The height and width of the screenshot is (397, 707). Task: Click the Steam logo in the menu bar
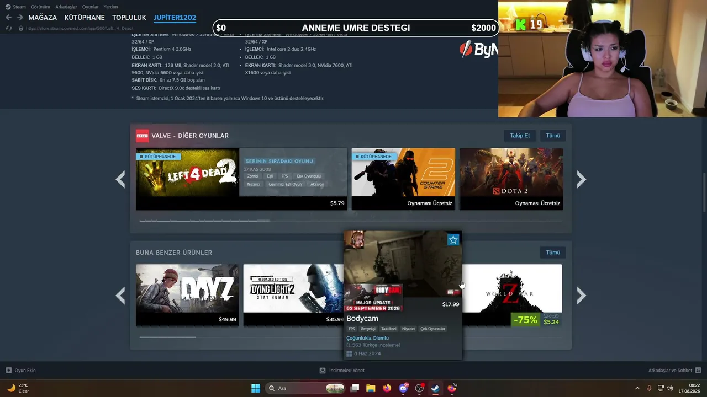click(8, 7)
